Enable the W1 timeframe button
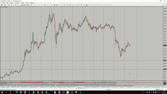Screen dimensions: 167x94 coord(108,5)
